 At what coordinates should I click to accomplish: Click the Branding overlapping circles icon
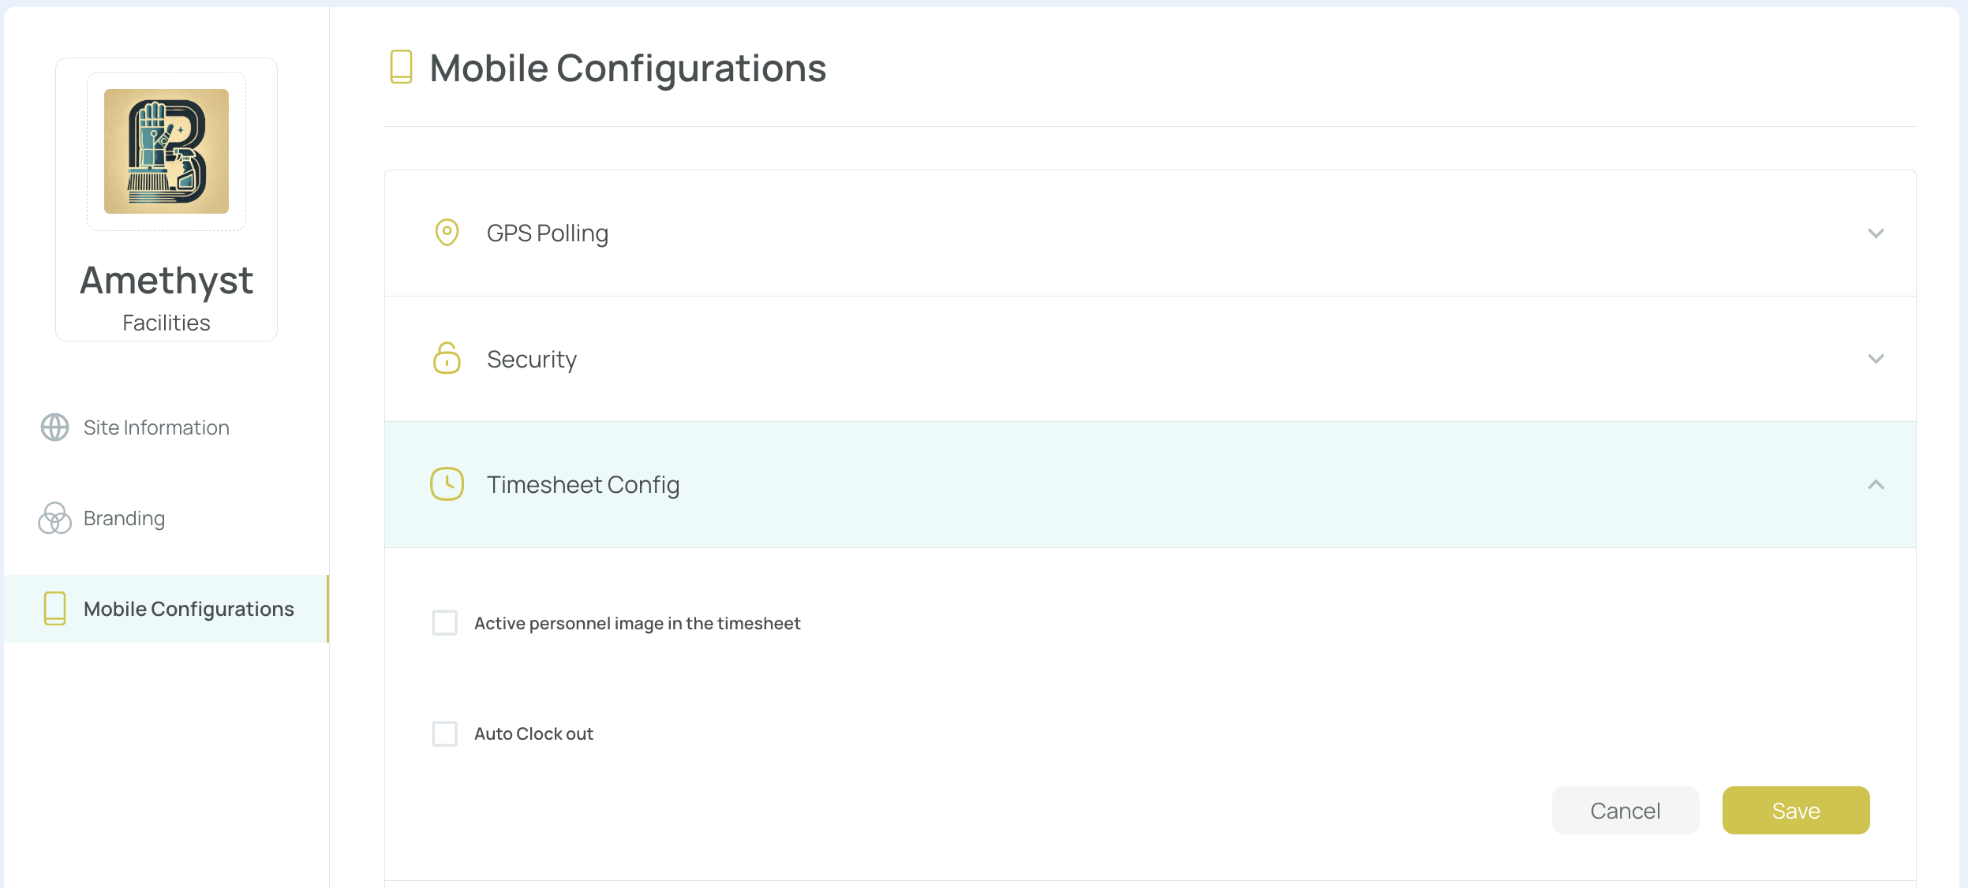click(x=54, y=518)
